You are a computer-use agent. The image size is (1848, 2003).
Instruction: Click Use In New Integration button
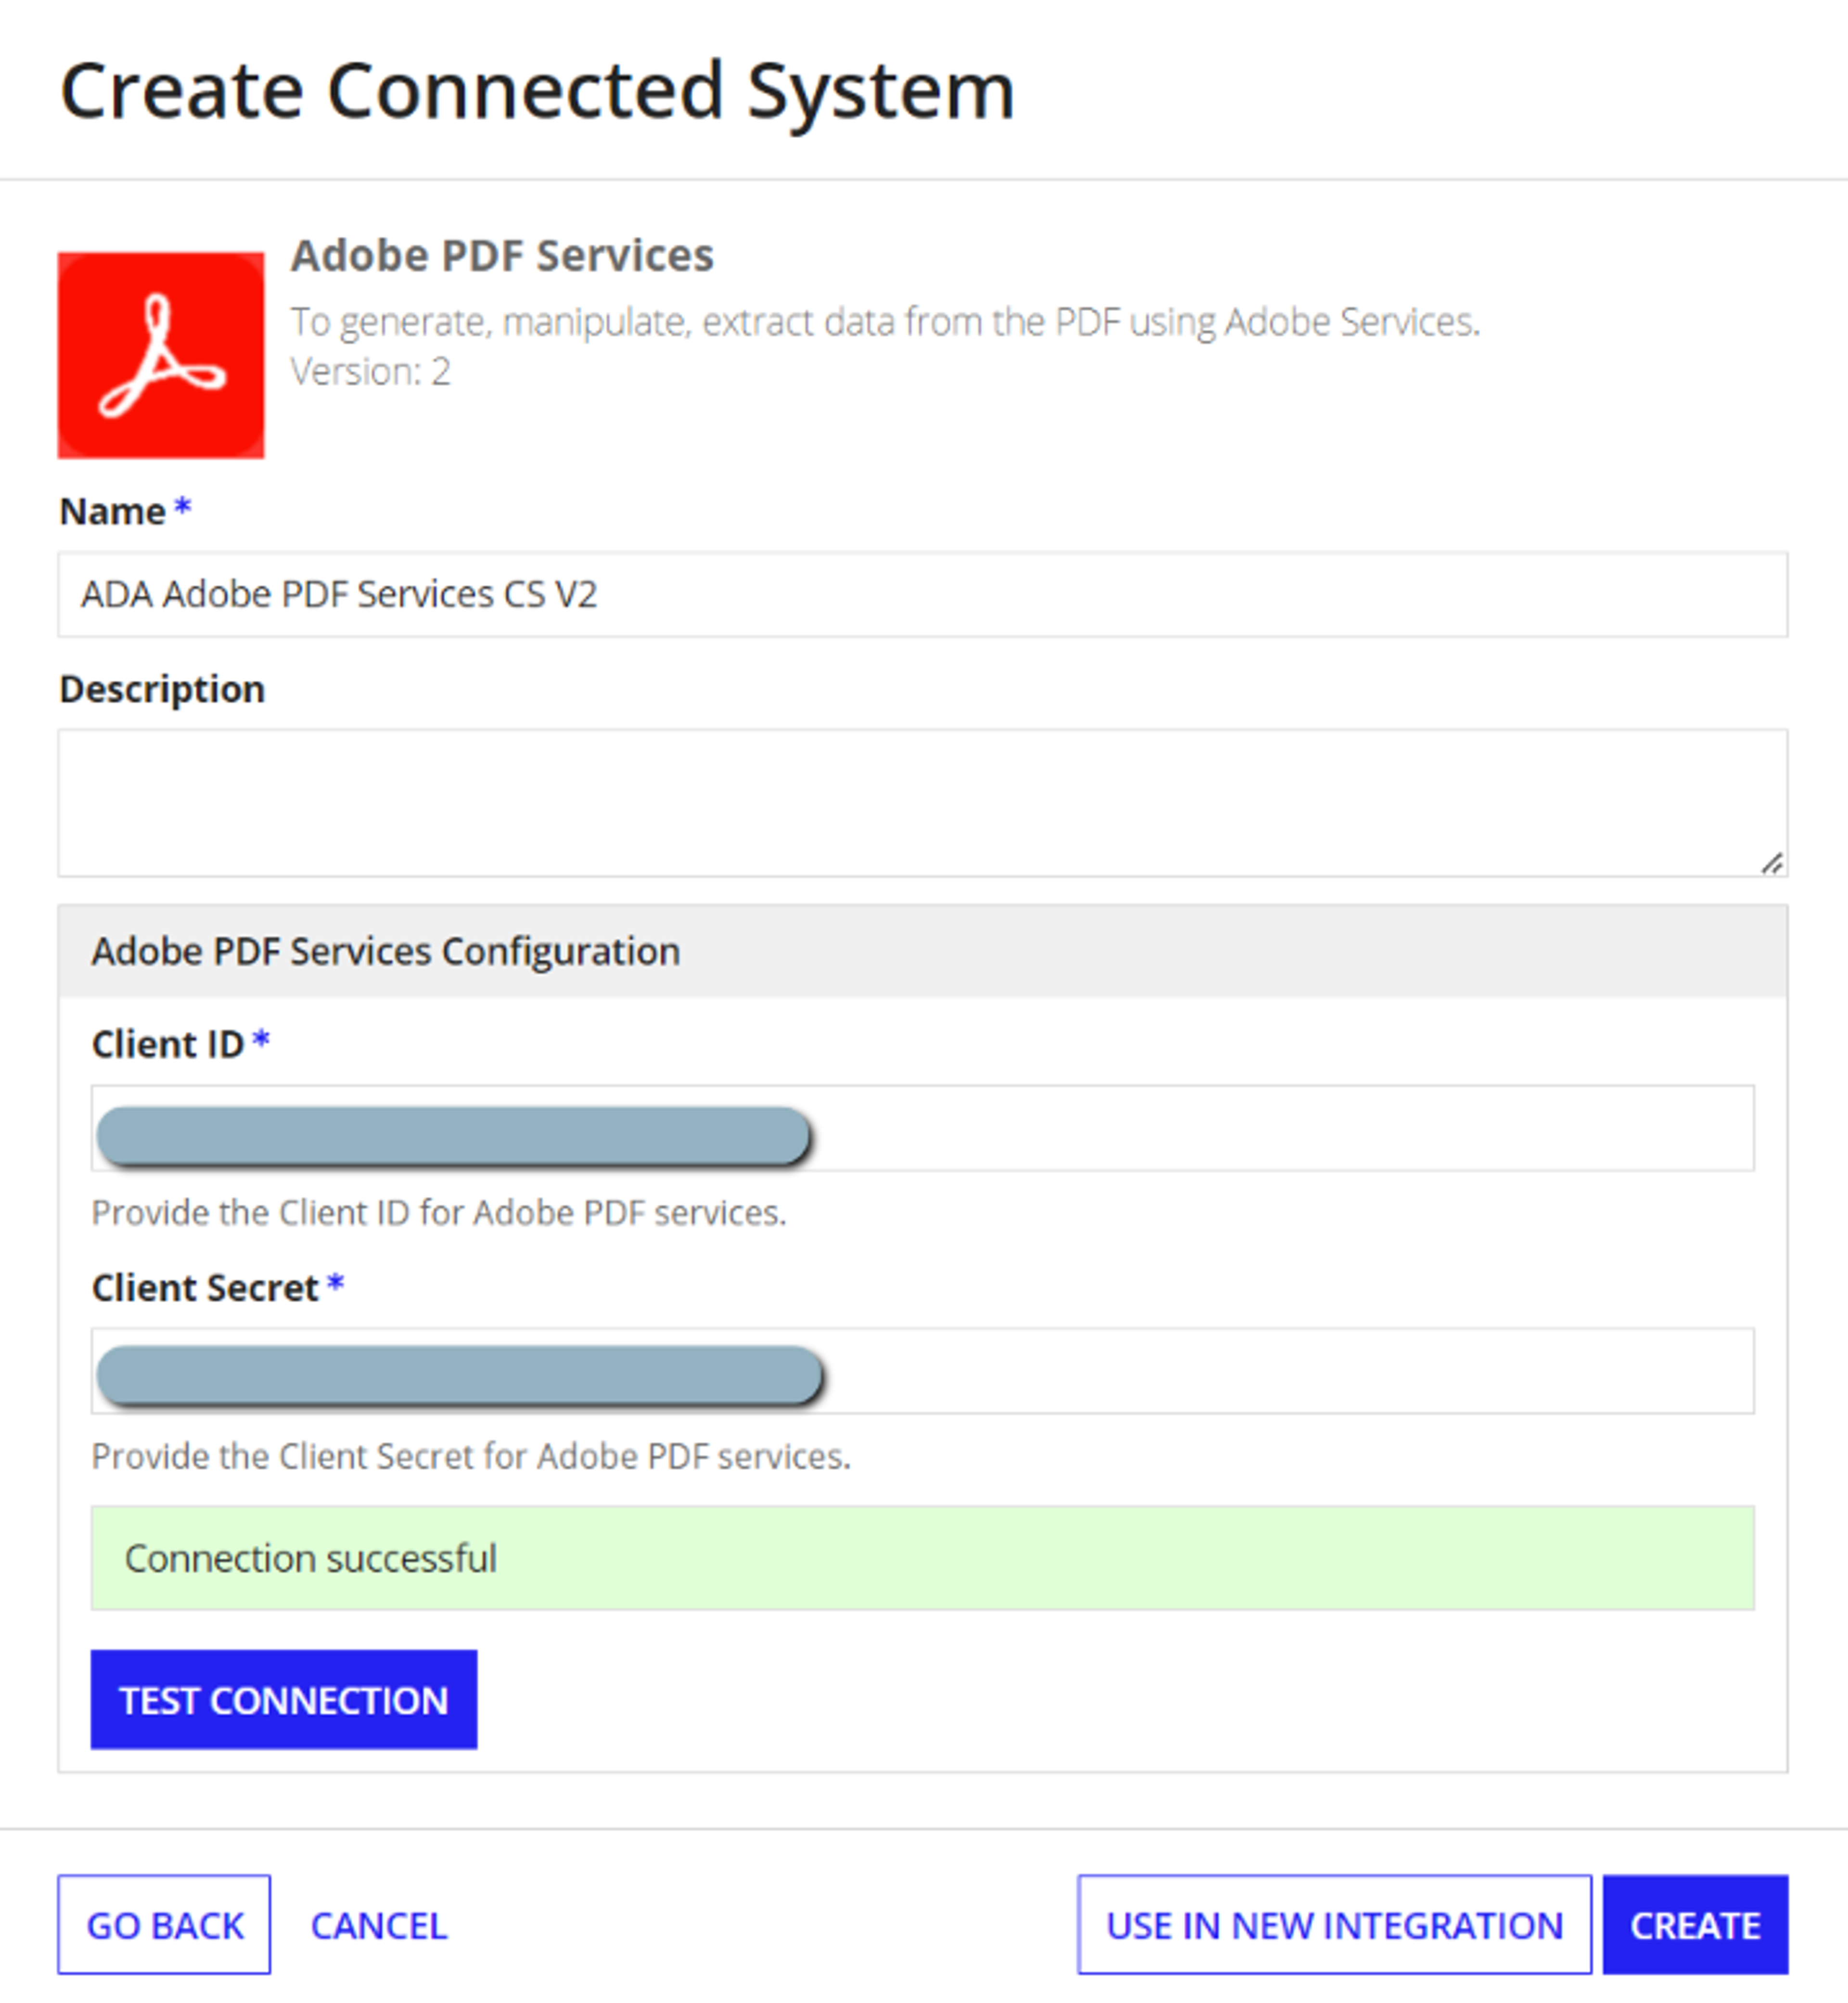pyautogui.click(x=1334, y=1924)
